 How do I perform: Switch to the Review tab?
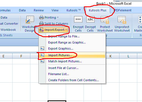click(x=39, y=10)
